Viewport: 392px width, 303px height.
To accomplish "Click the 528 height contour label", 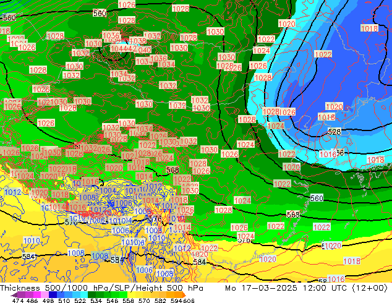I will tap(334, 132).
